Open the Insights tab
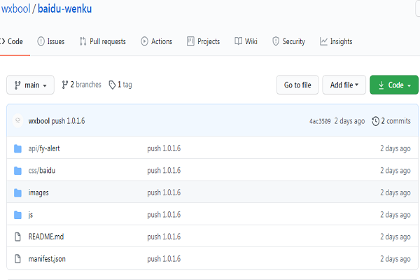420x280 pixels. (336, 41)
